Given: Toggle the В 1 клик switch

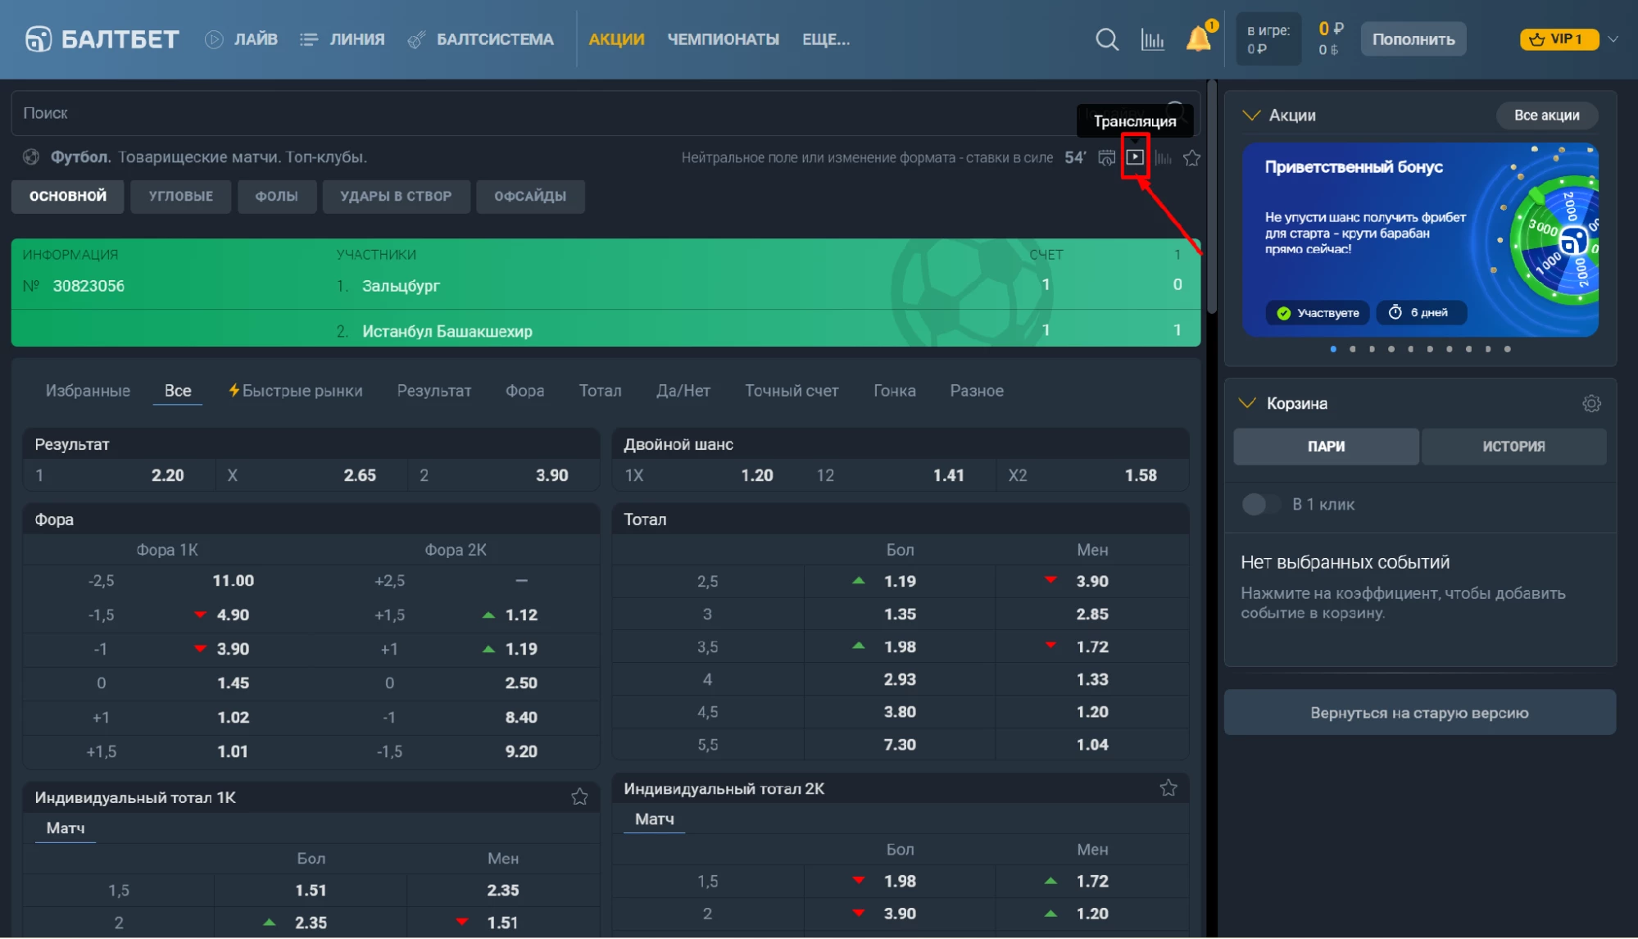Looking at the screenshot, I should (1260, 504).
